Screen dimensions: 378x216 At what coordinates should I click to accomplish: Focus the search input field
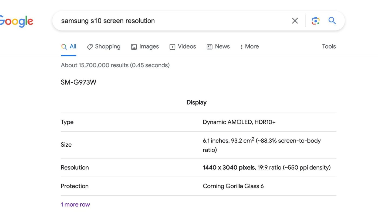(173, 21)
